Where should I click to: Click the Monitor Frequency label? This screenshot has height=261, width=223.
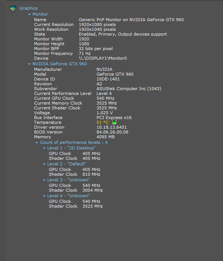(53, 53)
